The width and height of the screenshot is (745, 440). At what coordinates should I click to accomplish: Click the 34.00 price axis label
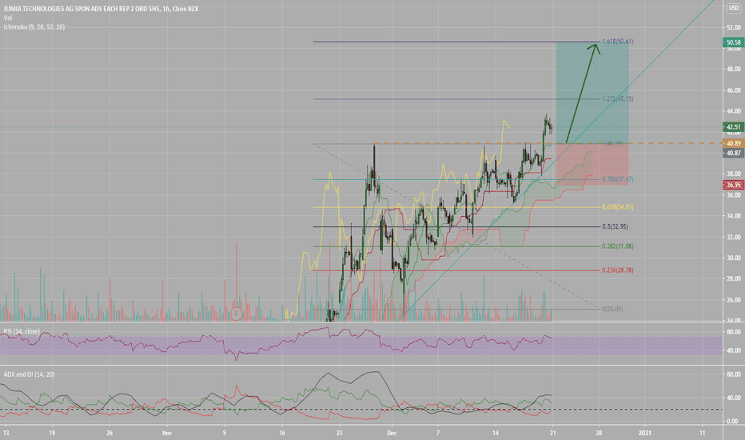point(733,216)
